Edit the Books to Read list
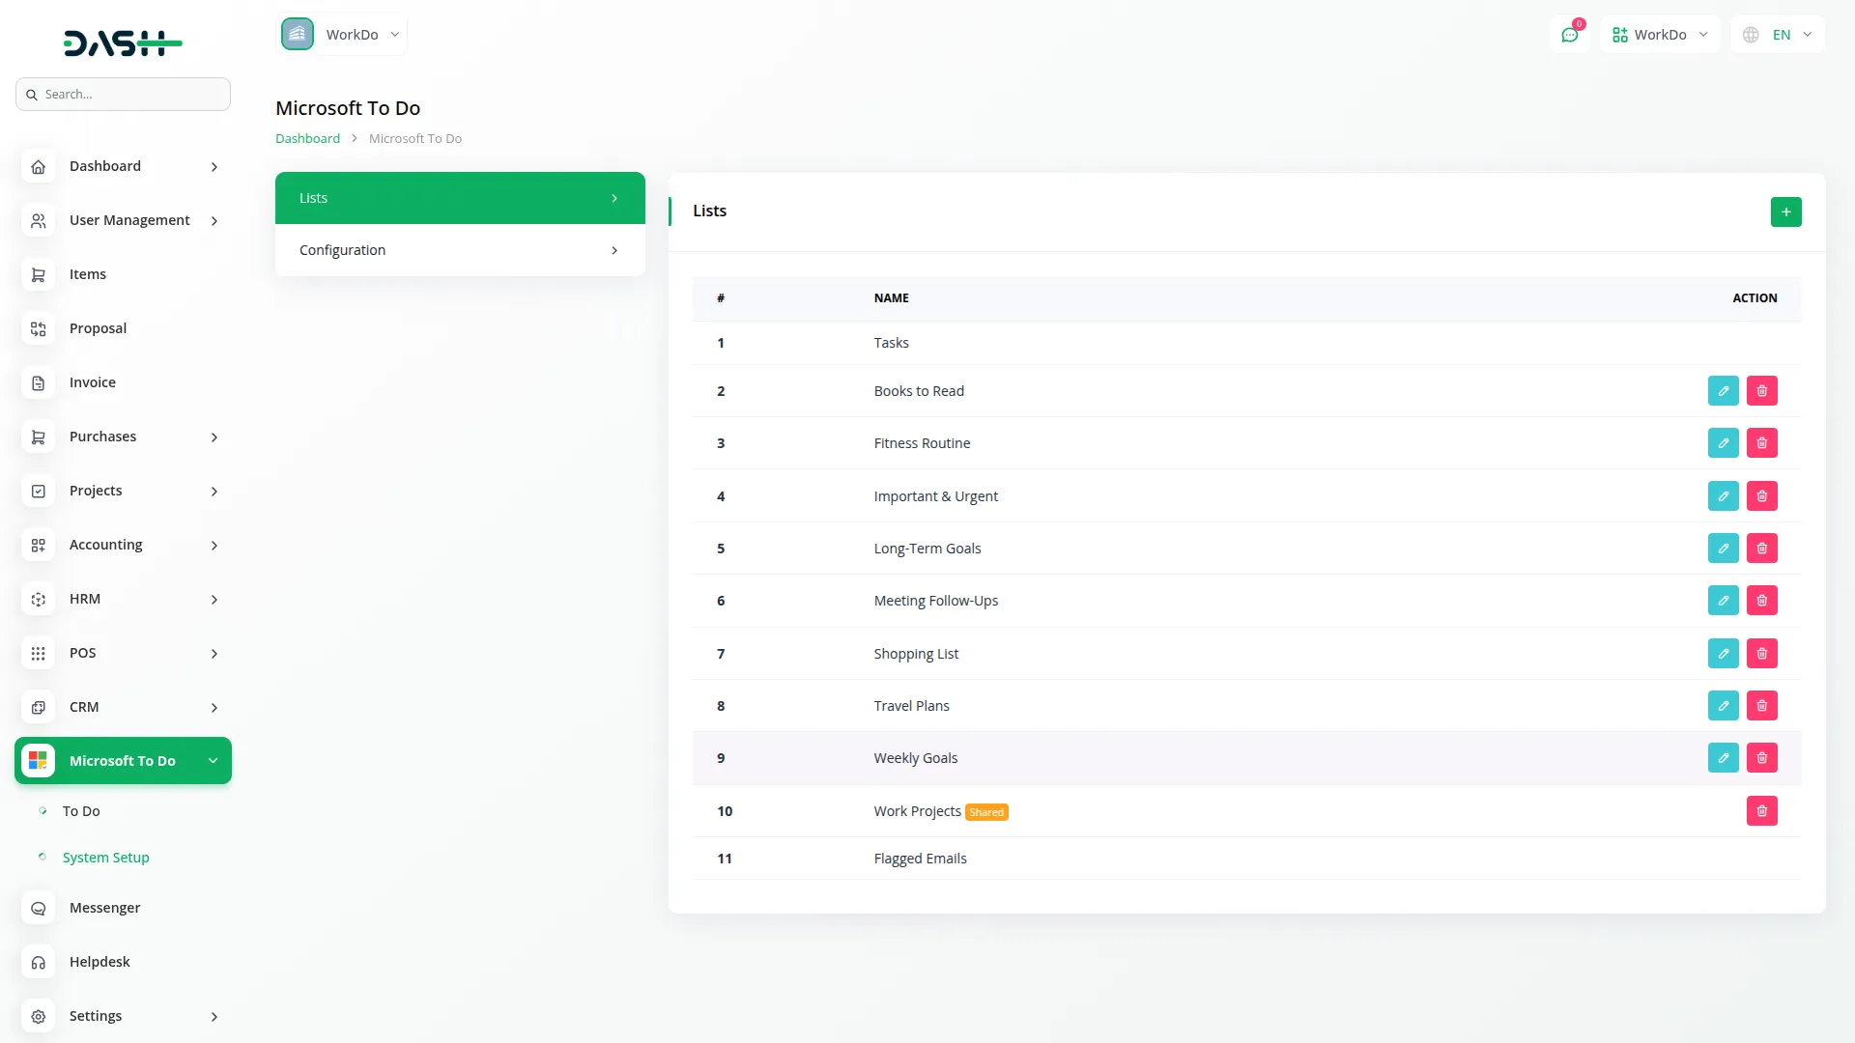 1723,391
